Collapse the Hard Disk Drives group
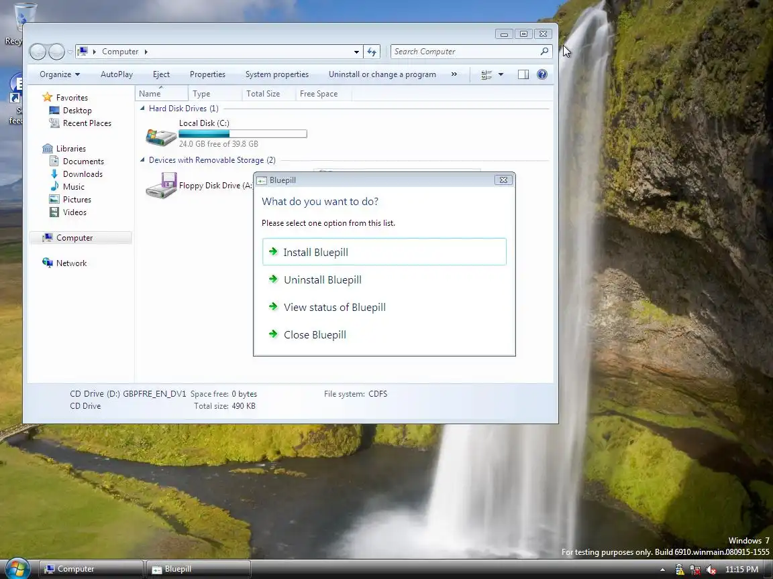Image resolution: width=773 pixels, height=579 pixels. (142, 109)
